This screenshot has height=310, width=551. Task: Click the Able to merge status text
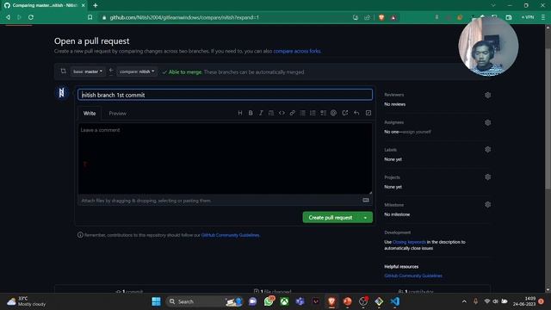pyautogui.click(x=185, y=72)
